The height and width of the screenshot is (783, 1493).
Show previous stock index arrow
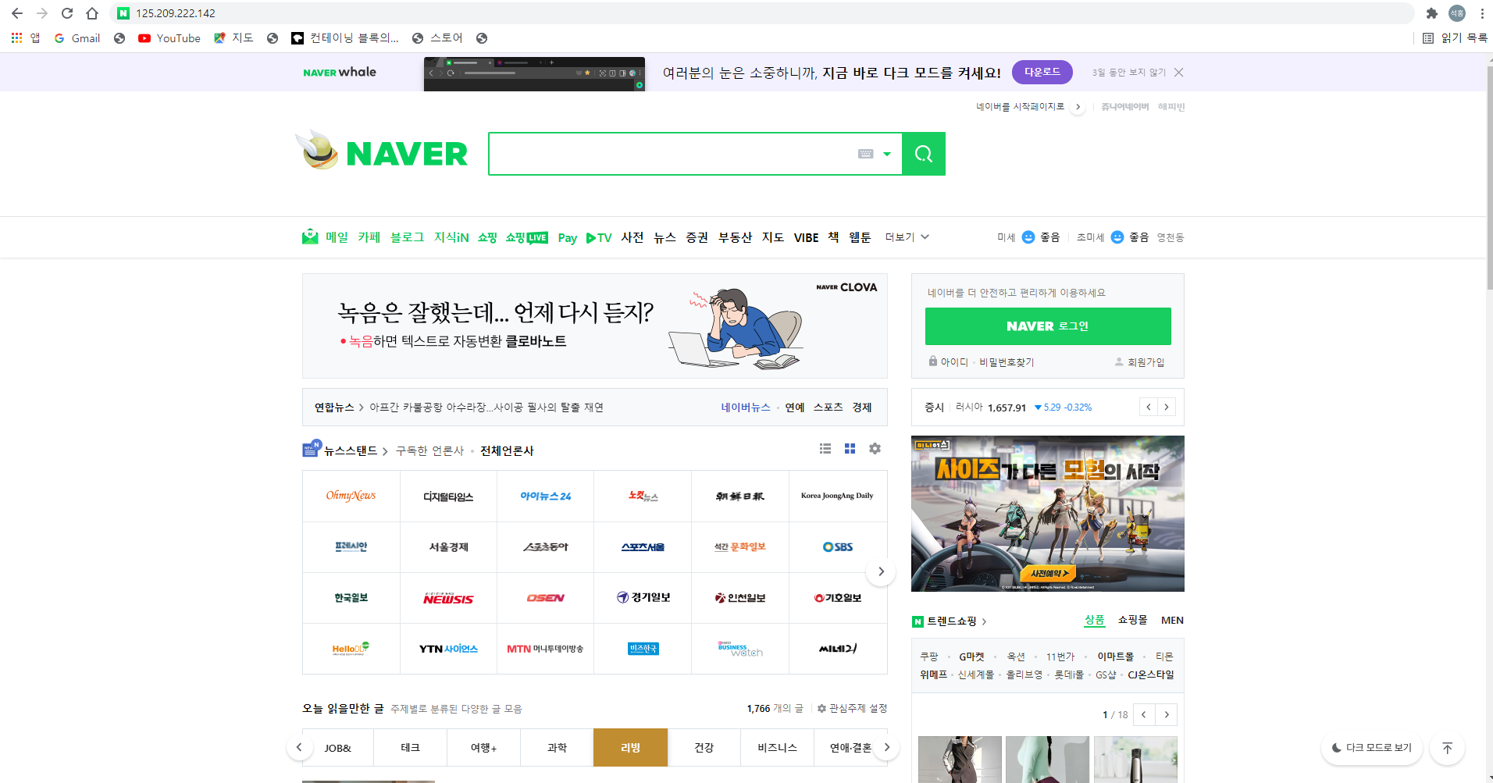pos(1148,407)
